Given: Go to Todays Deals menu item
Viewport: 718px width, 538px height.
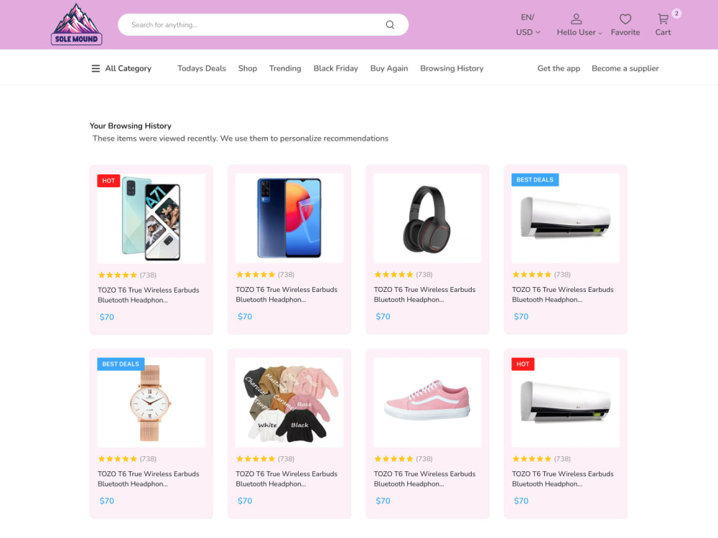Looking at the screenshot, I should tap(202, 69).
